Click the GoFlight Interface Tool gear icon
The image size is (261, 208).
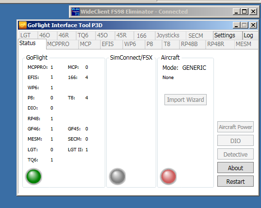(x=22, y=25)
